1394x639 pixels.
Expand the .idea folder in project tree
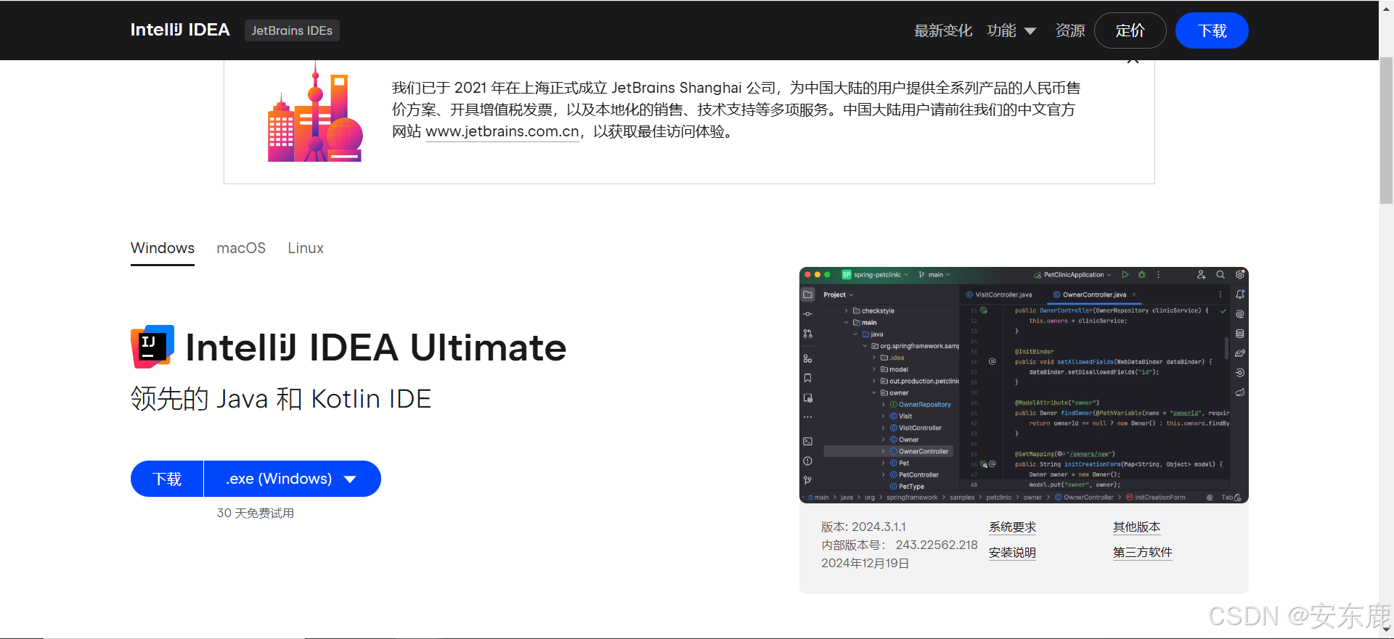[874, 358]
